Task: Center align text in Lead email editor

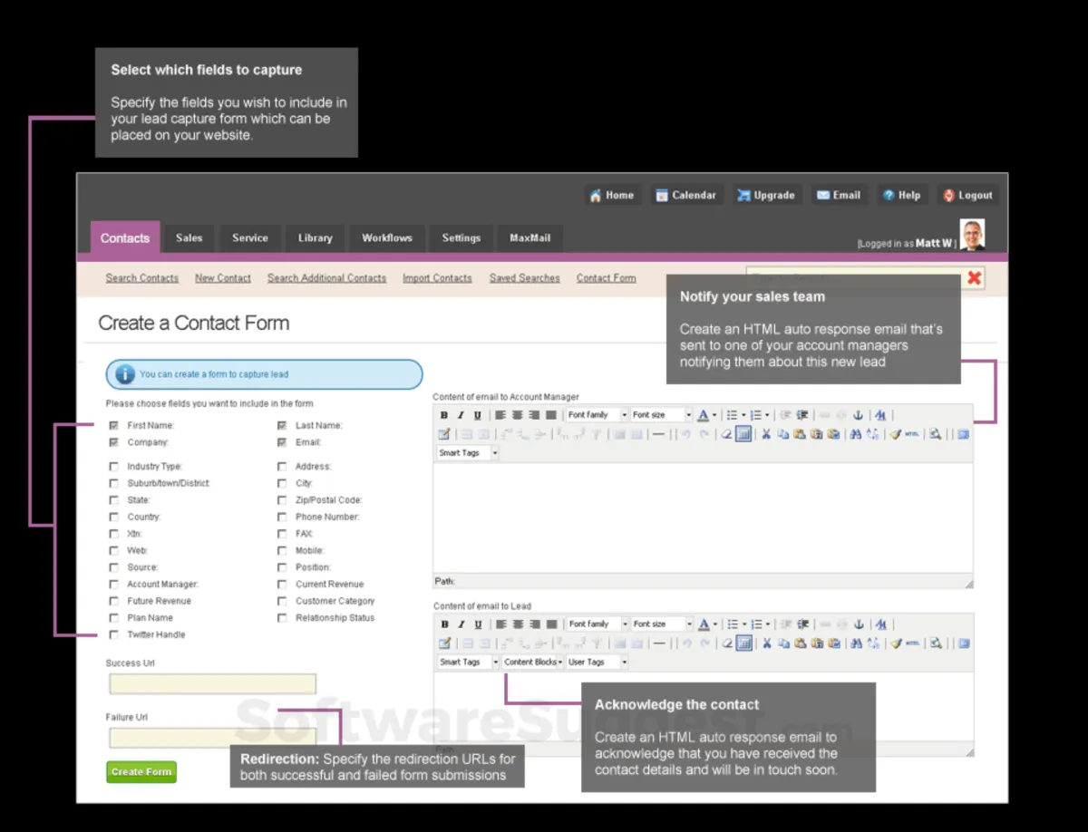Action: [x=518, y=624]
